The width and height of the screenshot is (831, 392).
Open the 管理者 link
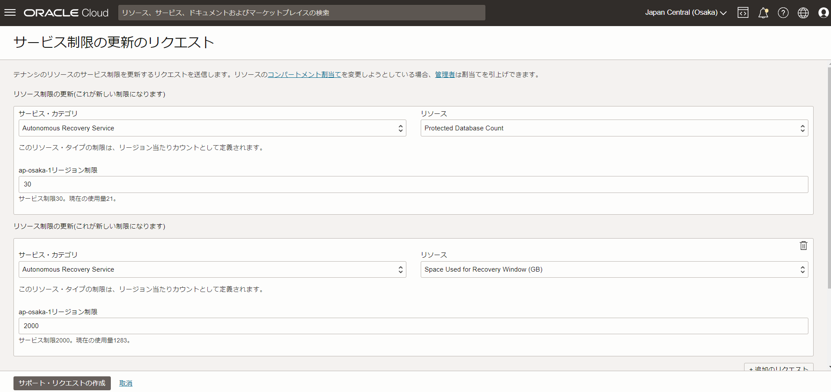point(445,75)
